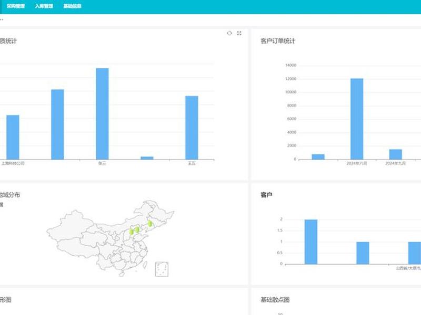
Task: Click the 14000 y-axis value
Action: 290,65
